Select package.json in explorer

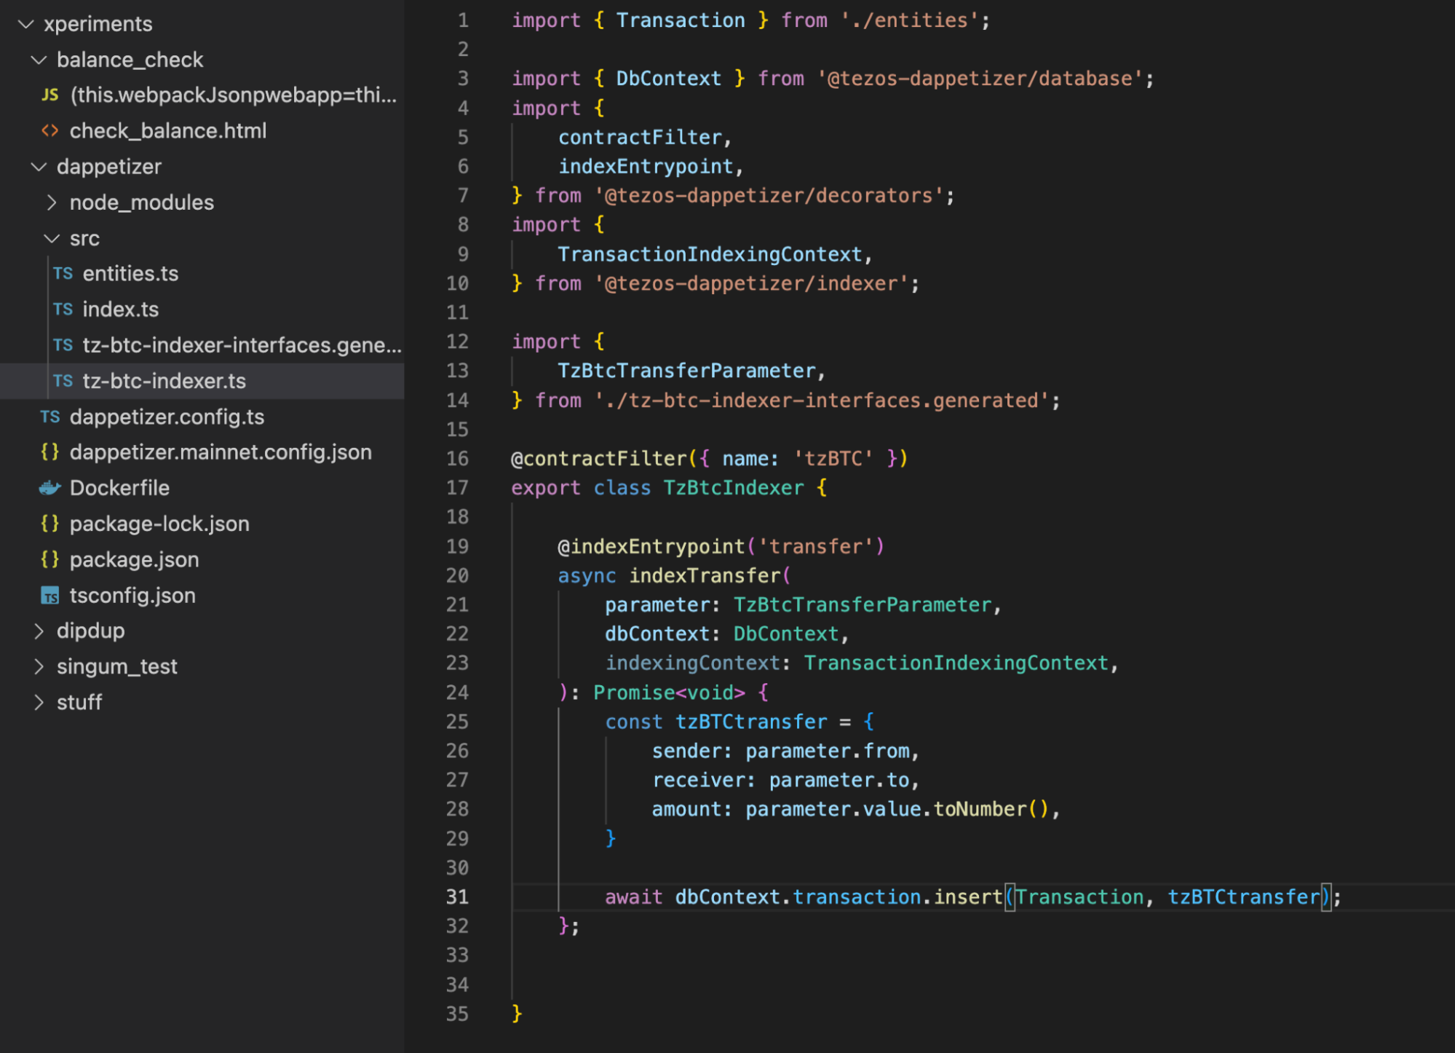(x=134, y=559)
